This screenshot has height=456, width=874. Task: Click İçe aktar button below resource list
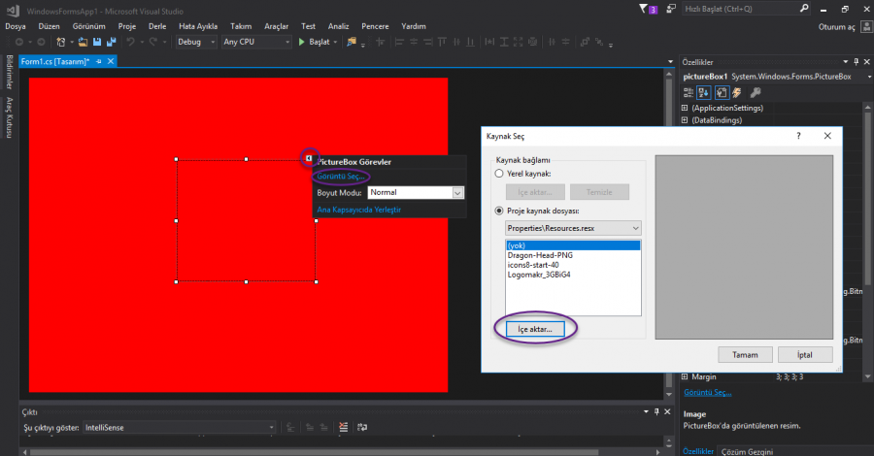point(535,329)
